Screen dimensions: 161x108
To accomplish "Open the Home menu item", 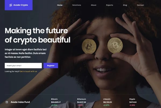I will tap(60, 5).
